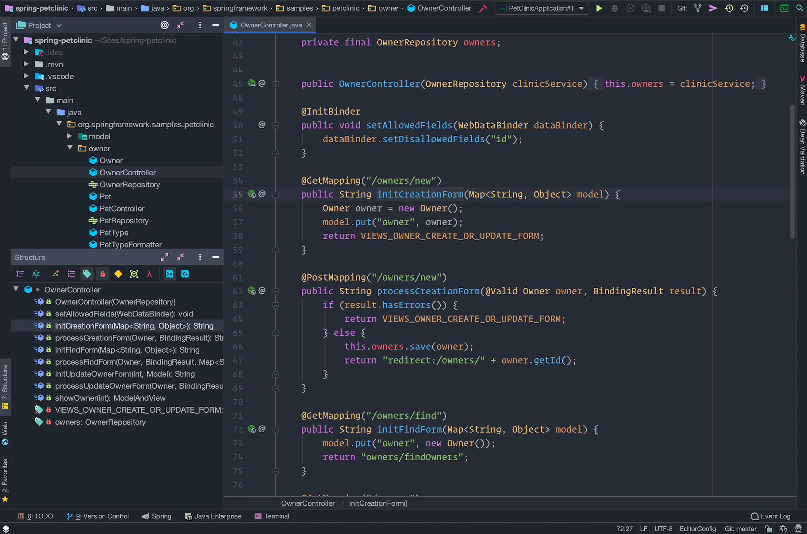Collapse all nodes in Structure panel
This screenshot has width=807, height=534.
coord(180,257)
